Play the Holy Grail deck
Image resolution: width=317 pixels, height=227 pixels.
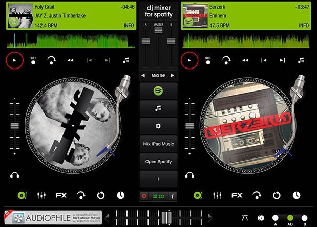[14, 60]
